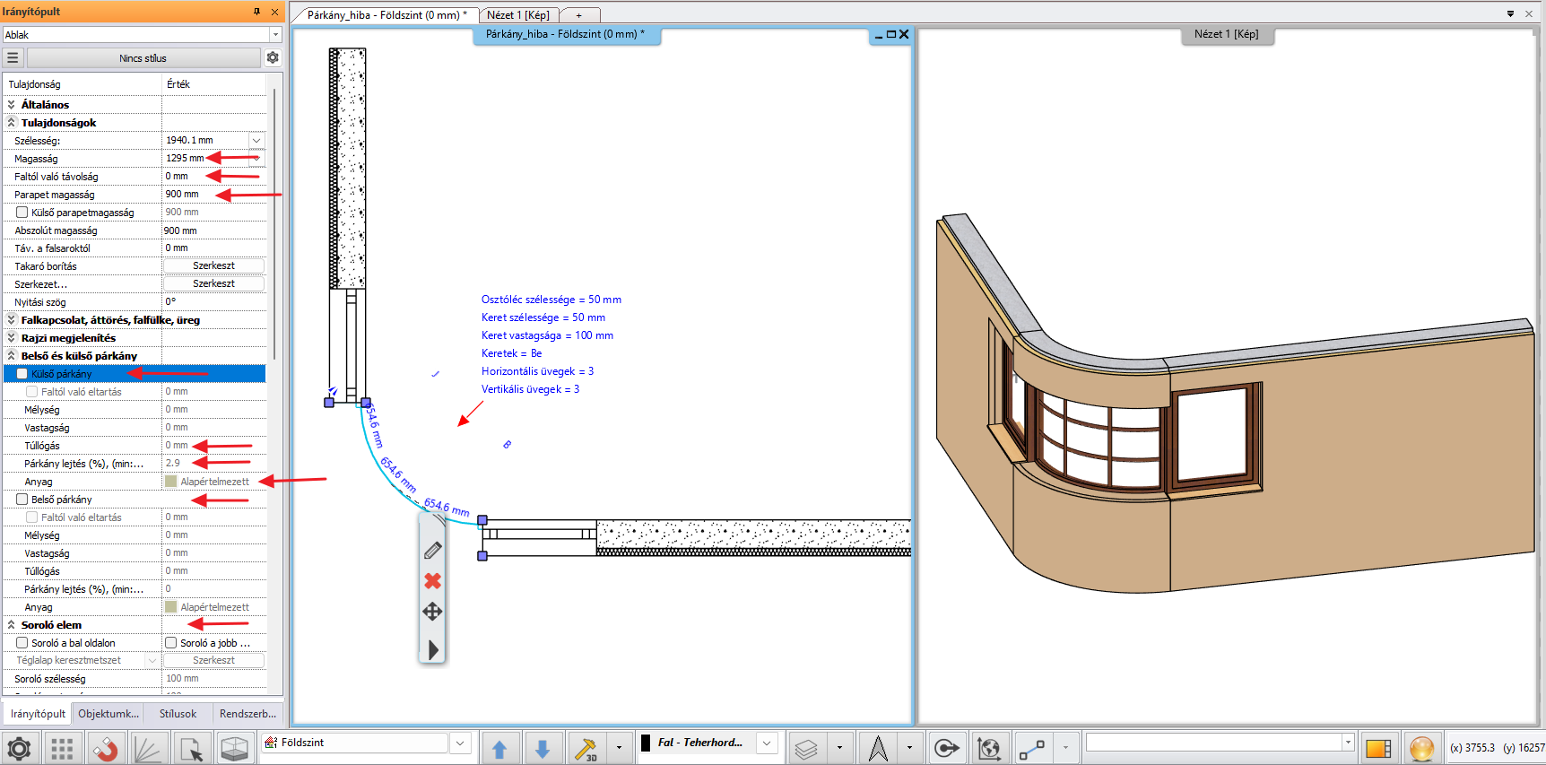Click the red X delete icon
The width and height of the screenshot is (1546, 765).
tap(432, 581)
